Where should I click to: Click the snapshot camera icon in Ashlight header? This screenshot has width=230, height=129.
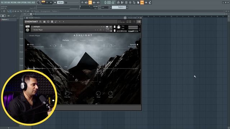click(107, 27)
